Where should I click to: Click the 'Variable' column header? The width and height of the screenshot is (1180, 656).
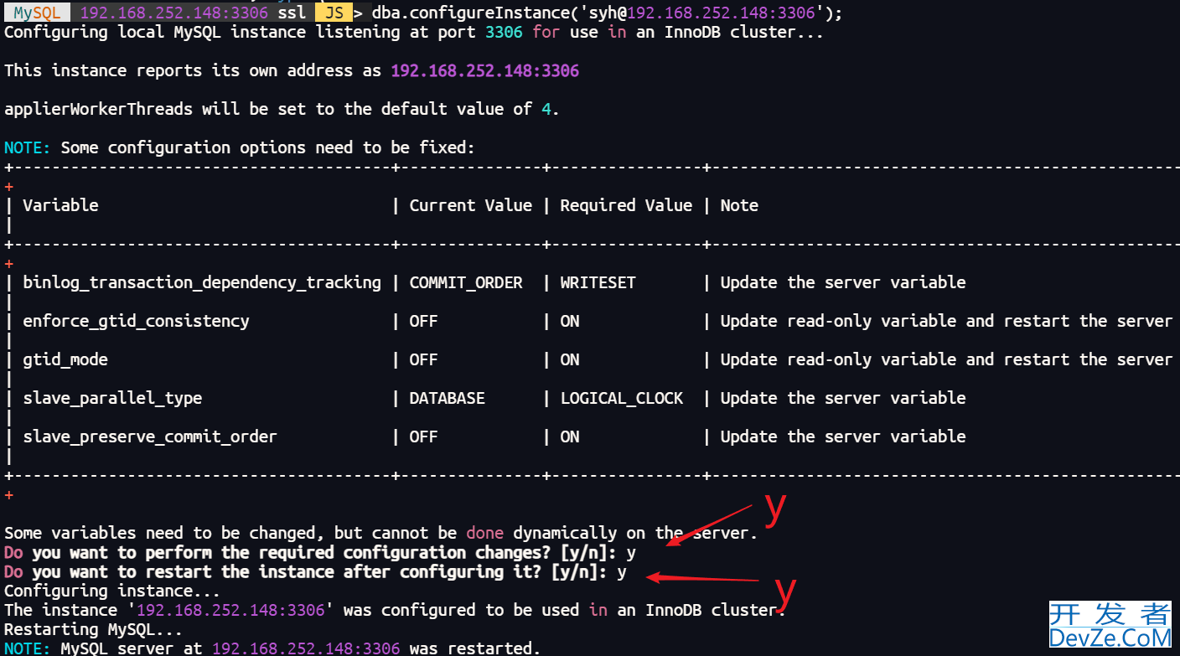pyautogui.click(x=60, y=205)
